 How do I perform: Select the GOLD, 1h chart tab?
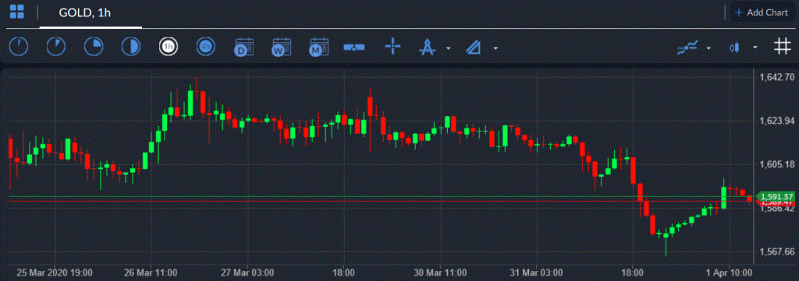(x=84, y=12)
